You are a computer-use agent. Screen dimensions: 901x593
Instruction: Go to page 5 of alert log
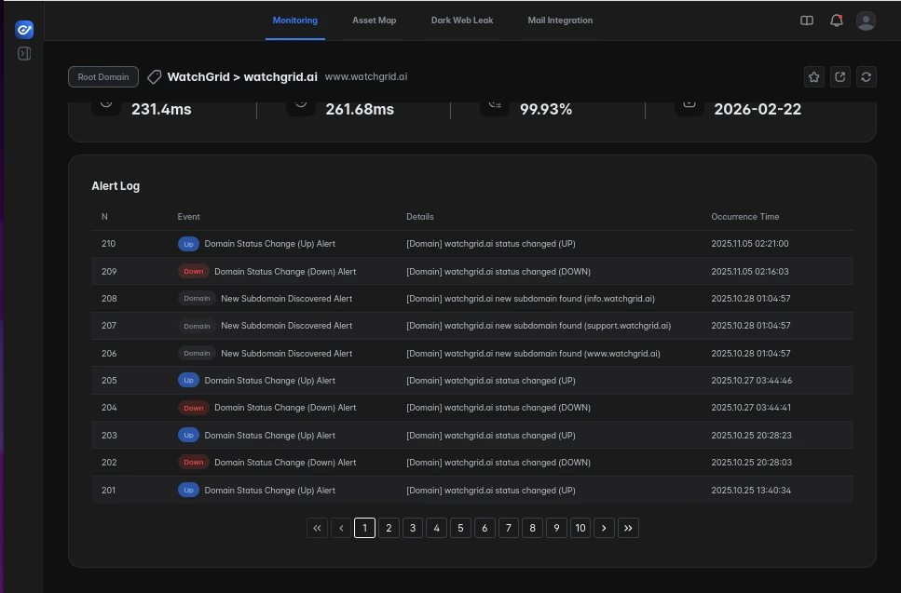click(460, 528)
